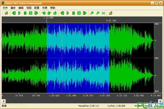Viewport: 164px width, 109px height.
Task: Click the 27.874 time ruler label
Action: pos(19,96)
